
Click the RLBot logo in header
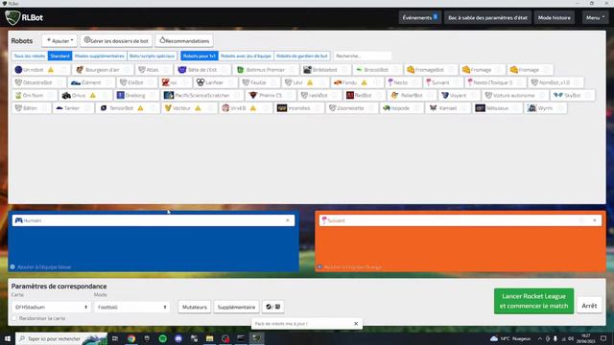[12, 17]
